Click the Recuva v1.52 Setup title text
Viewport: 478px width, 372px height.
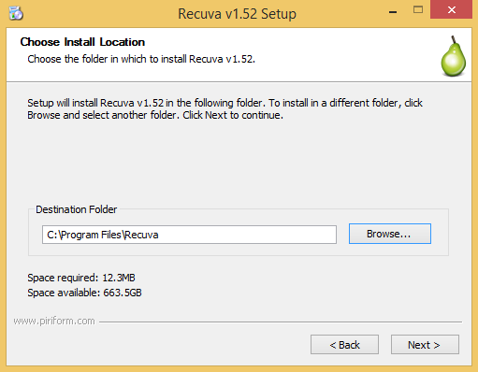237,14
